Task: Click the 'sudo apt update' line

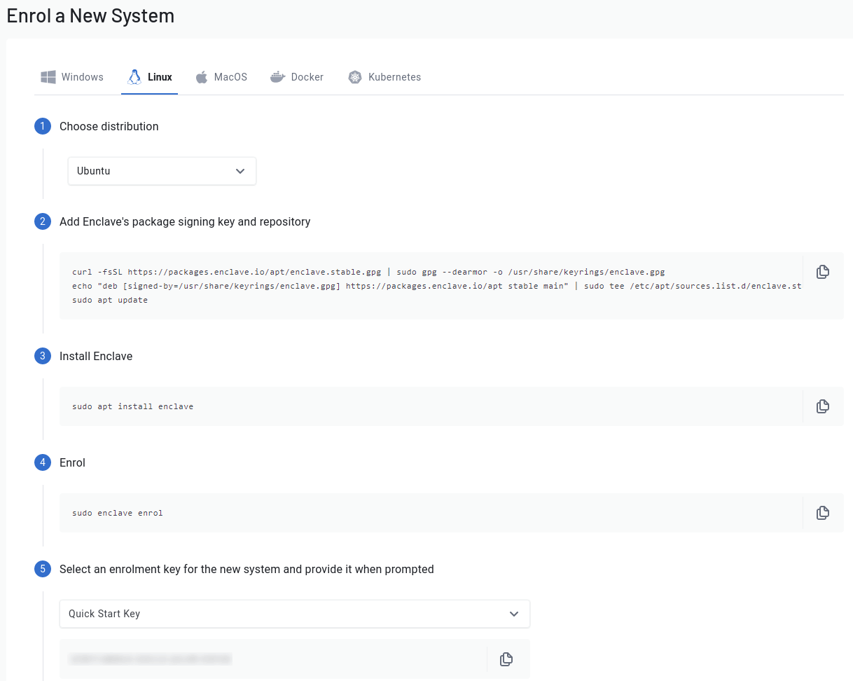Action: click(110, 300)
